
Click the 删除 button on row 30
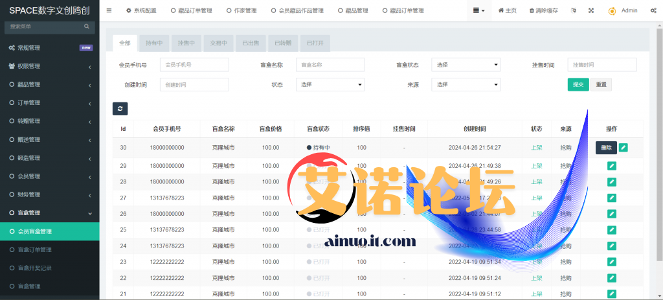click(606, 148)
